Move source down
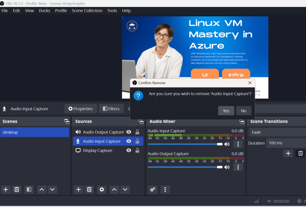Screen dimensions: 306x207 coord(125,189)
